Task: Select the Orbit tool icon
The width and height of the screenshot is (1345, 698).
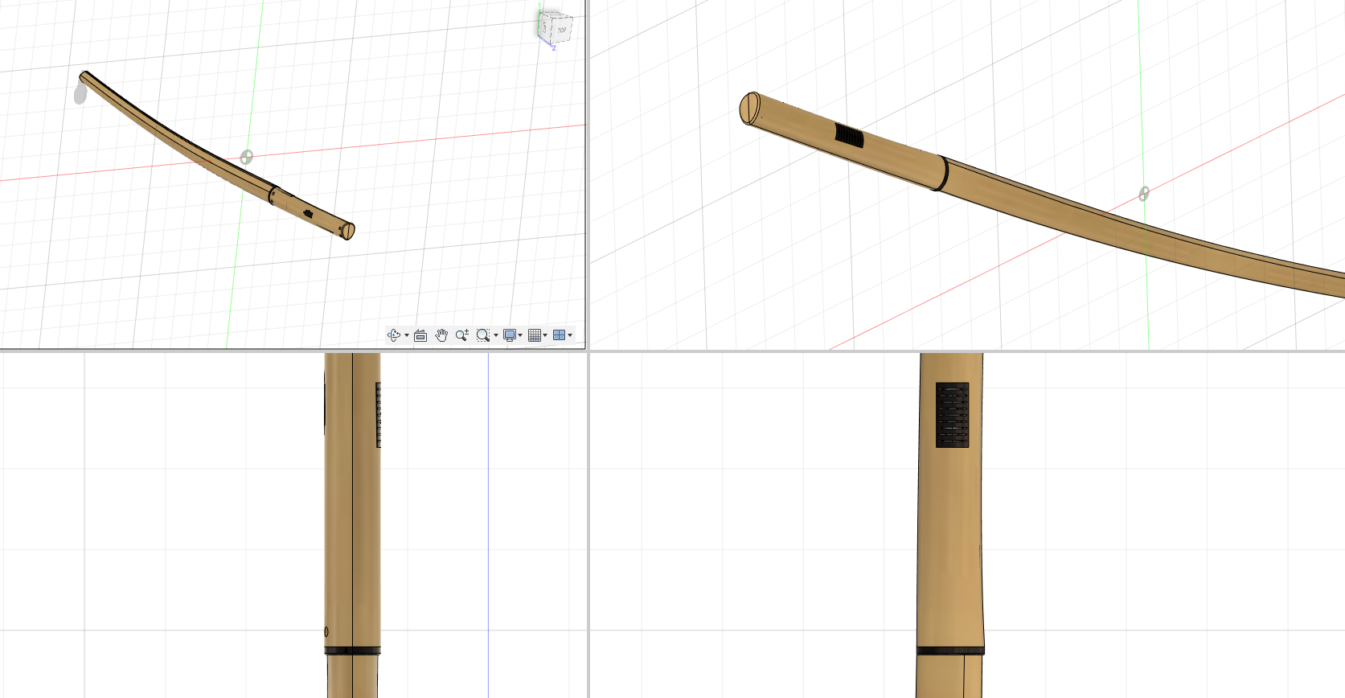Action: pyautogui.click(x=393, y=335)
